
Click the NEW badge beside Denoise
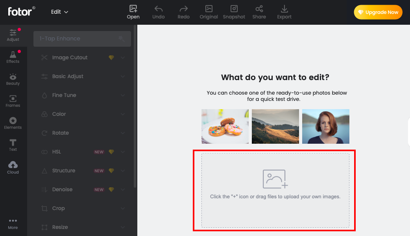[99, 190]
